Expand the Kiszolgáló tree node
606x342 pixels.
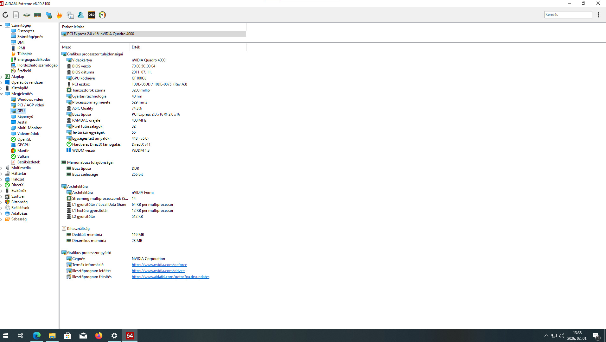tap(2, 88)
